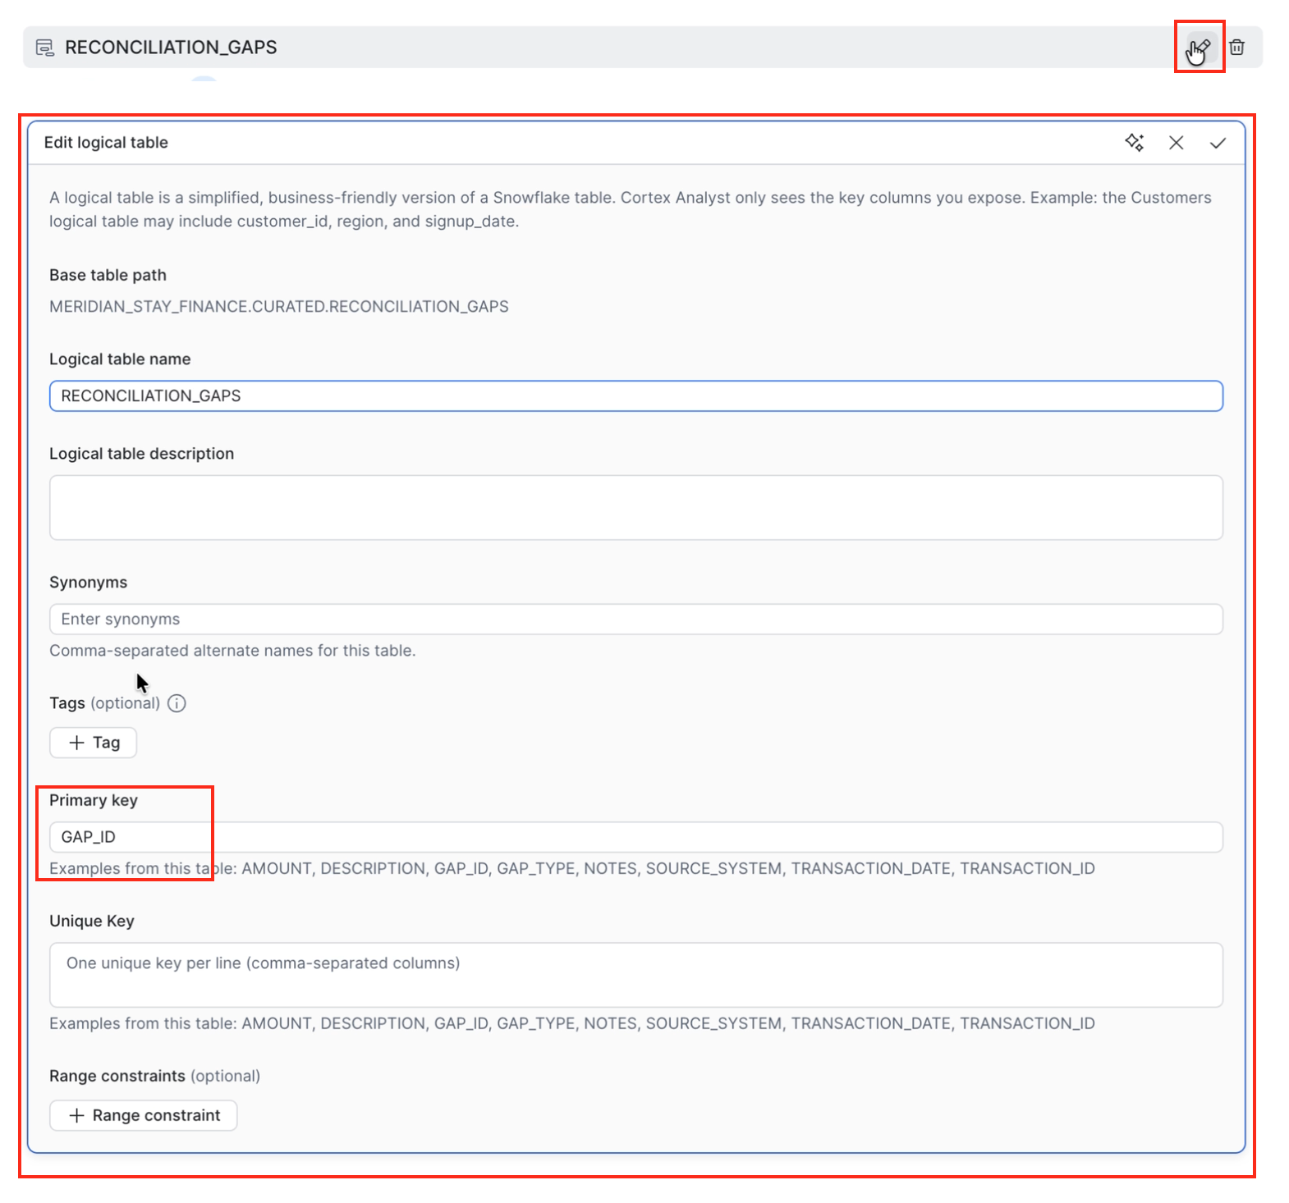1289x1203 pixels.
Task: Click the RECONCILIATION_GAPS header row title
Action: pos(171,48)
